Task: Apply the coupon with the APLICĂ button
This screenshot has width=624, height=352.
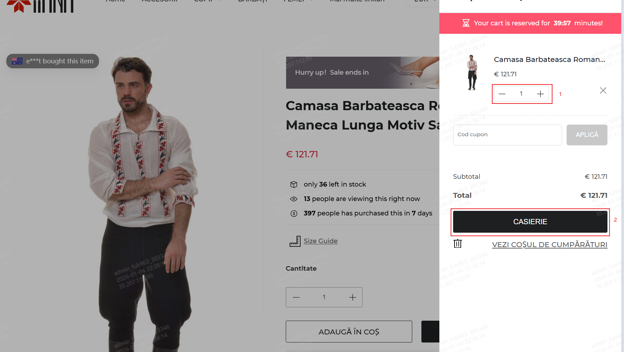Action: point(587,135)
